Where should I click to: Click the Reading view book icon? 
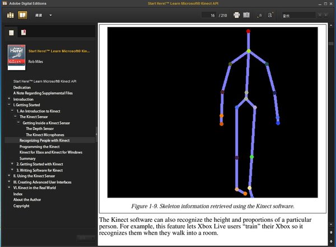22,15
